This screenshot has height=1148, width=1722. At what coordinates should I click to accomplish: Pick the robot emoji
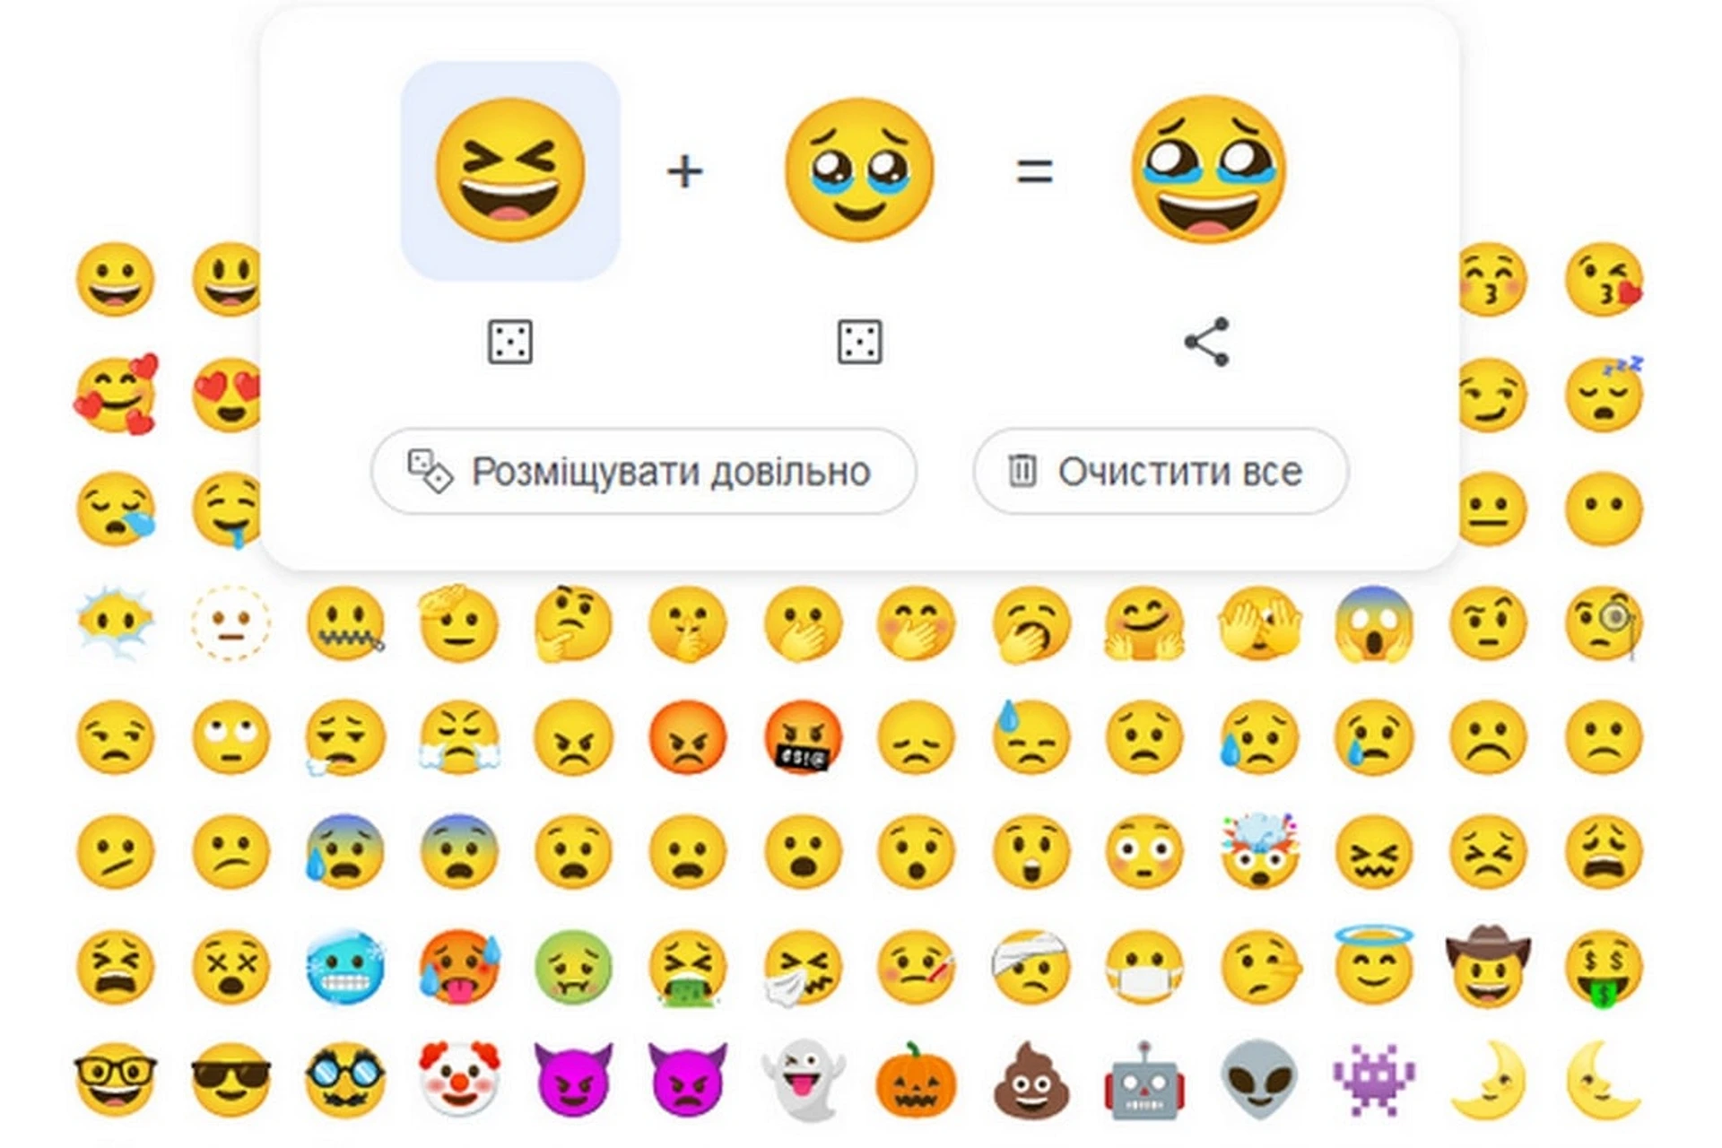(1144, 1081)
